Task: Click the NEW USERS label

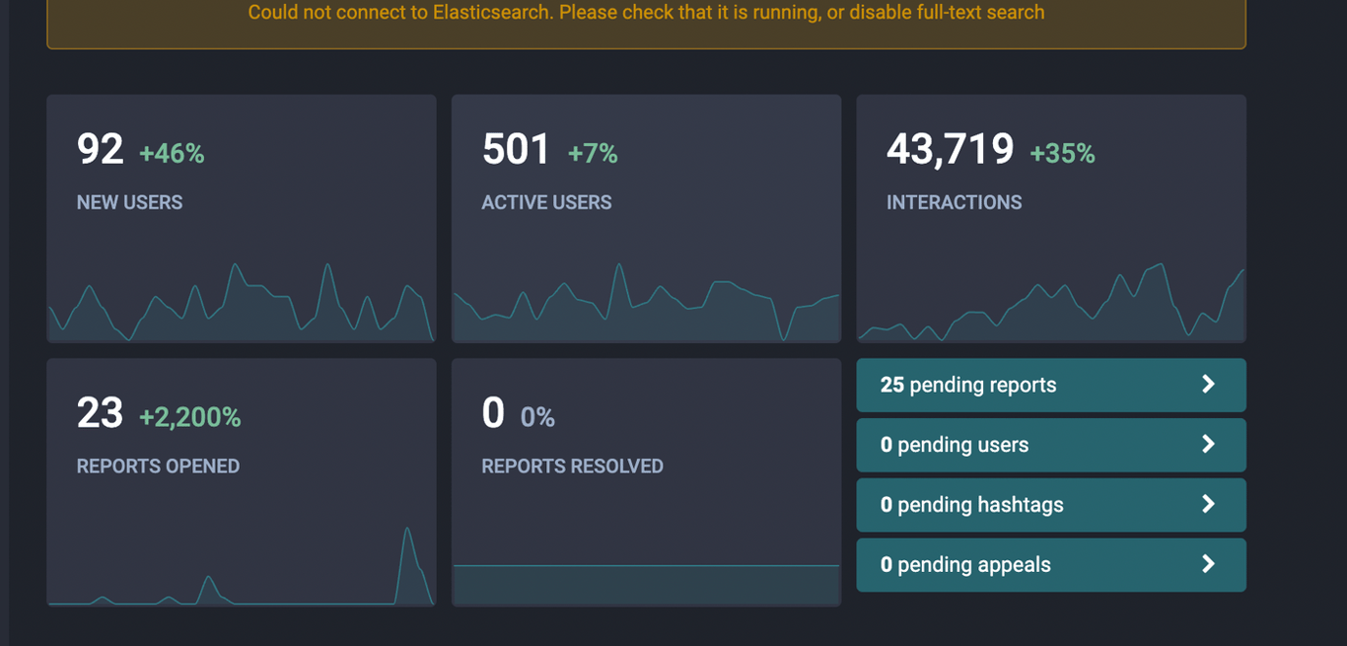Action: (129, 202)
